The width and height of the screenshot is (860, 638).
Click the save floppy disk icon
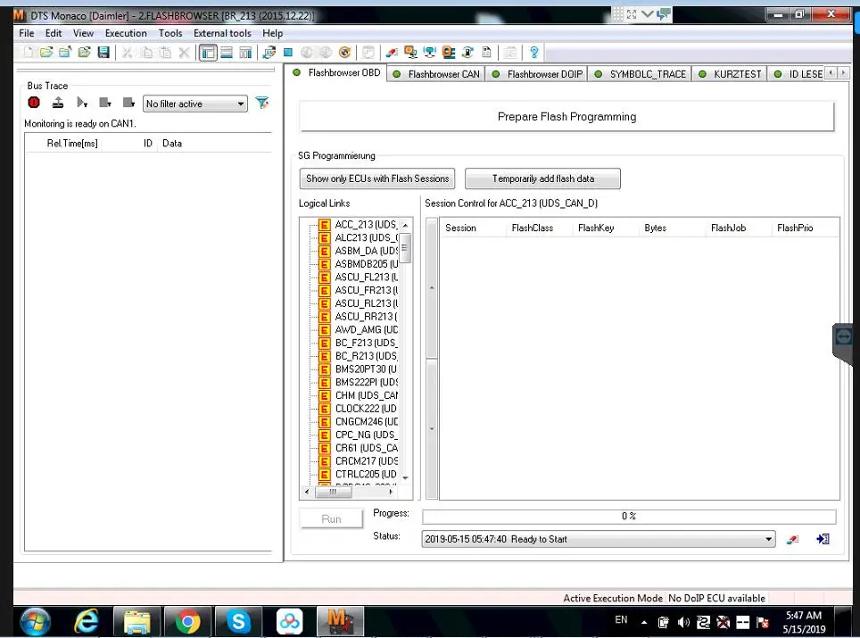point(103,53)
